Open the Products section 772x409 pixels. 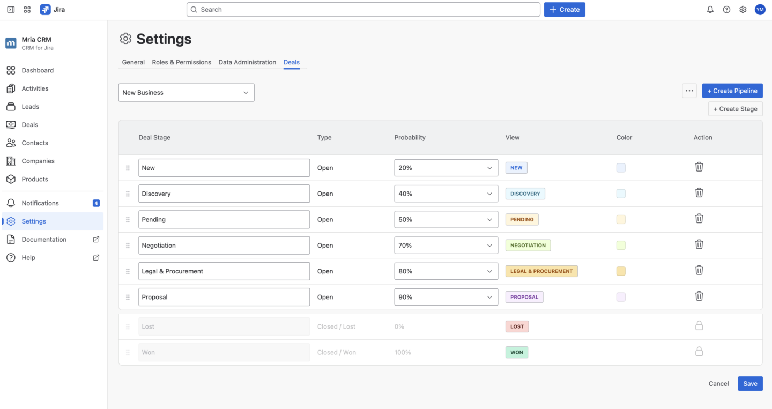click(34, 179)
